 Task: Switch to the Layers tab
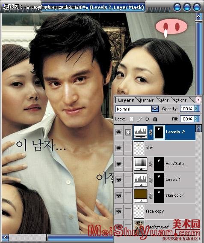(126, 100)
